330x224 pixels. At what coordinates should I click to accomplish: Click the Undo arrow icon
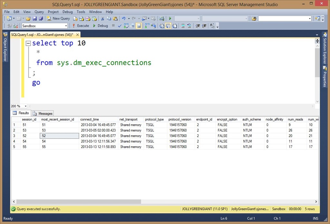tap(123, 19)
